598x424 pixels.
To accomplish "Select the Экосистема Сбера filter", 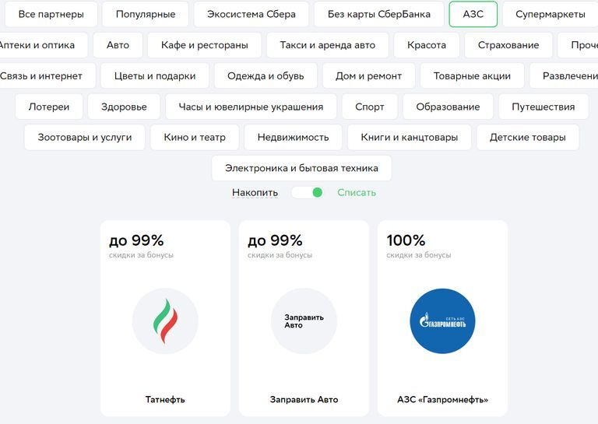I will point(252,14).
